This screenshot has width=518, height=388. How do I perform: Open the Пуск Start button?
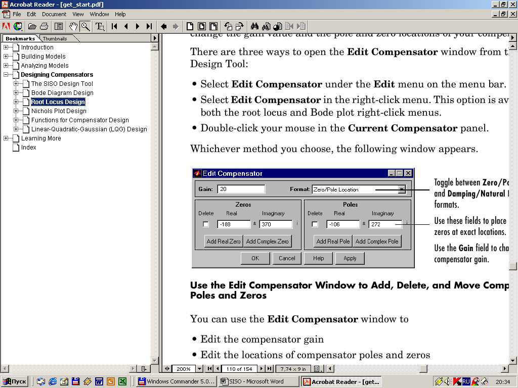pos(15,382)
